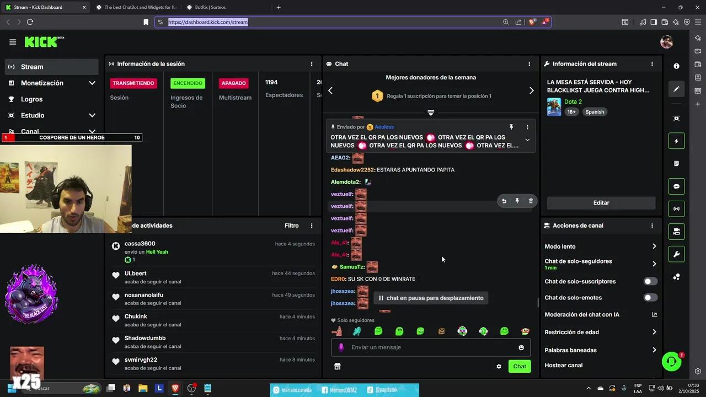
Task: Open chat settings gear icon
Action: click(499, 366)
